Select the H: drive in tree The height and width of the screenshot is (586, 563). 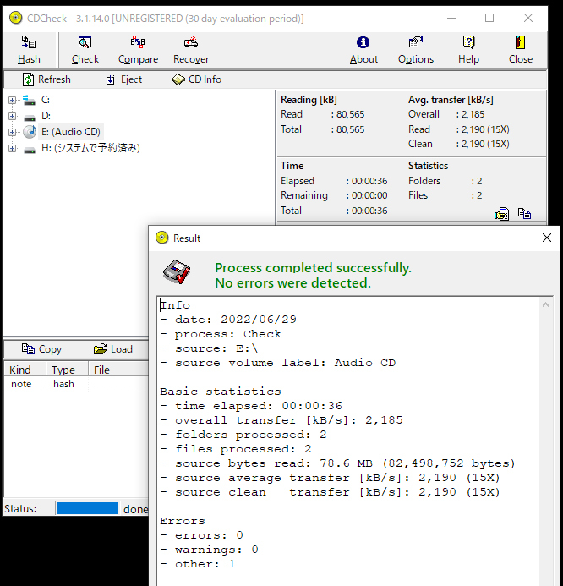pyautogui.click(x=90, y=148)
